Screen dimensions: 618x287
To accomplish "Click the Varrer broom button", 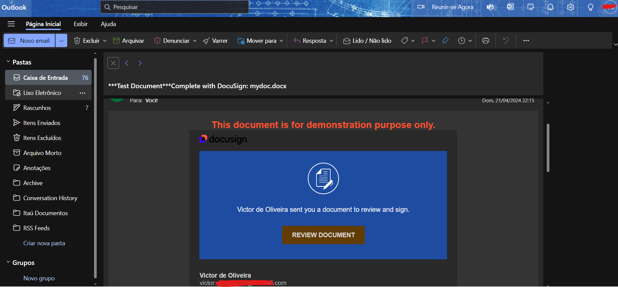I will click(x=215, y=40).
